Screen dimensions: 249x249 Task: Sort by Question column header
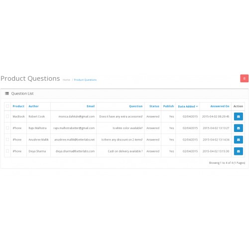(136, 106)
